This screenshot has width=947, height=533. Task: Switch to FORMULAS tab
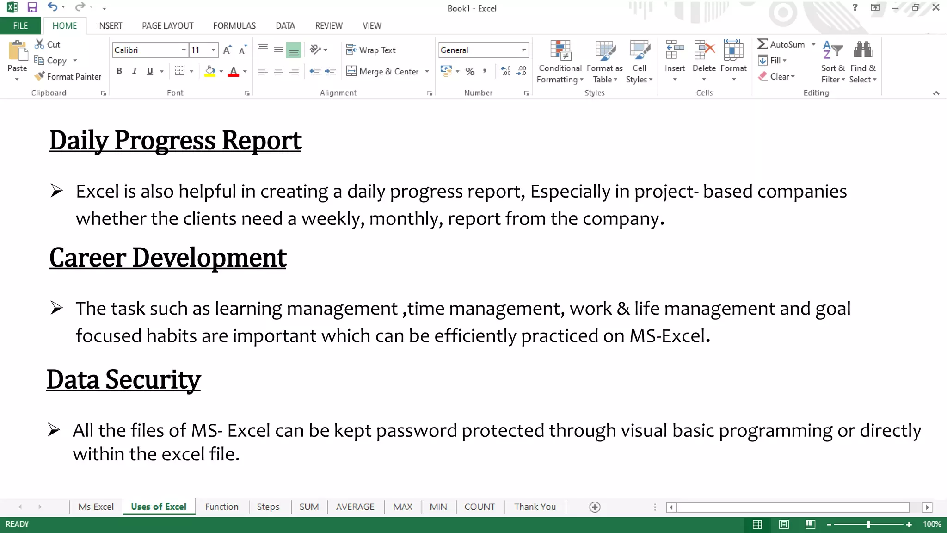click(234, 26)
